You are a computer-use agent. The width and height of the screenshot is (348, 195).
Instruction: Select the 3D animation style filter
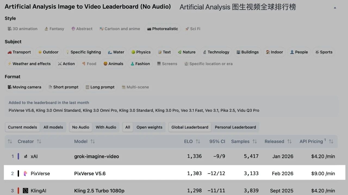point(22,29)
